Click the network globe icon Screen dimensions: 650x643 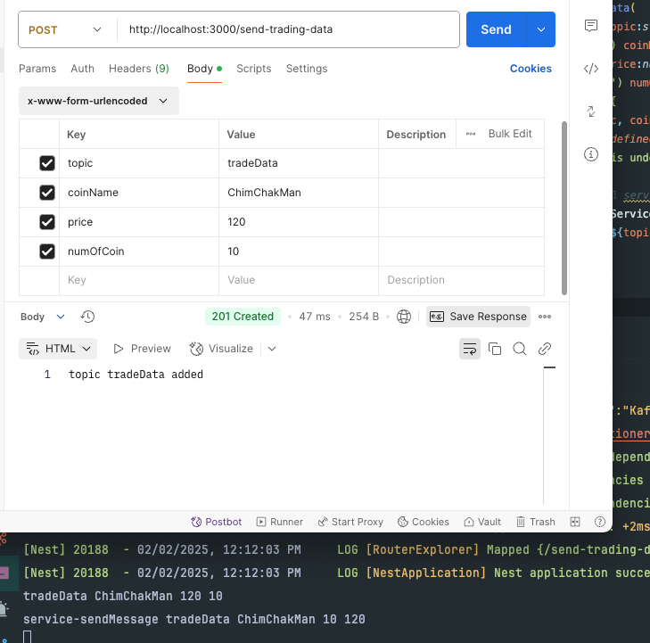coord(403,317)
